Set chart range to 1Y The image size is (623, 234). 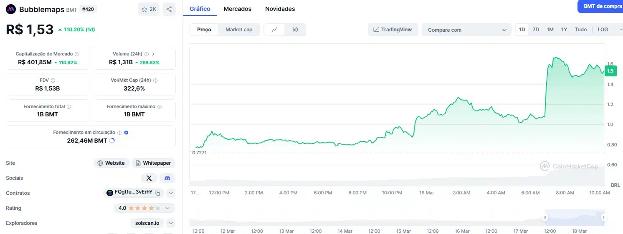coord(564,30)
